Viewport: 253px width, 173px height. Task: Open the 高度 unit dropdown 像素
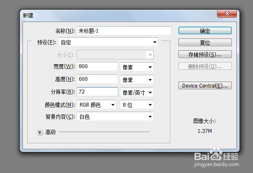tap(137, 80)
